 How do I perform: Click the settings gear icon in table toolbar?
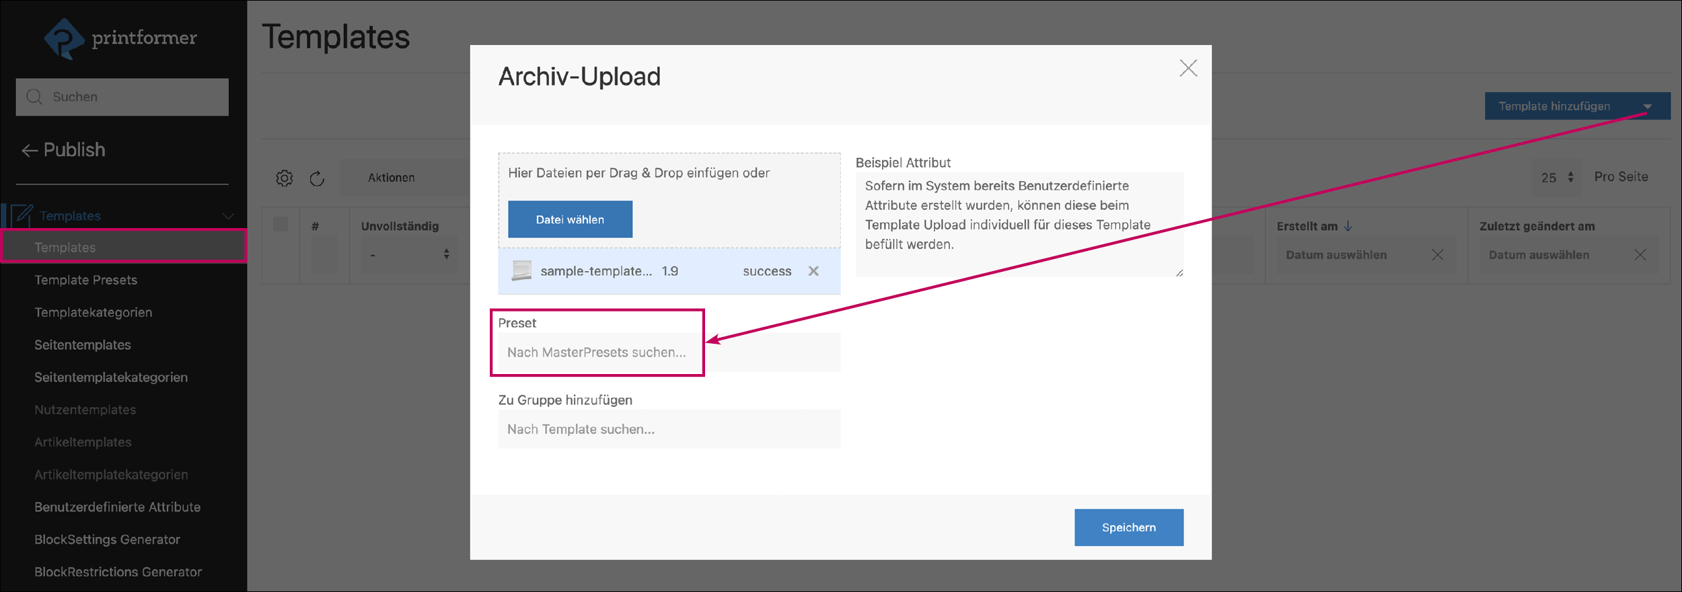click(285, 178)
